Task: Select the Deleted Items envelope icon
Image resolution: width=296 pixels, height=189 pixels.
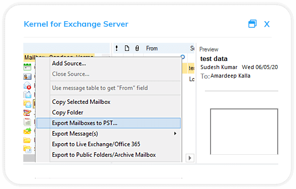Action: click(27, 86)
